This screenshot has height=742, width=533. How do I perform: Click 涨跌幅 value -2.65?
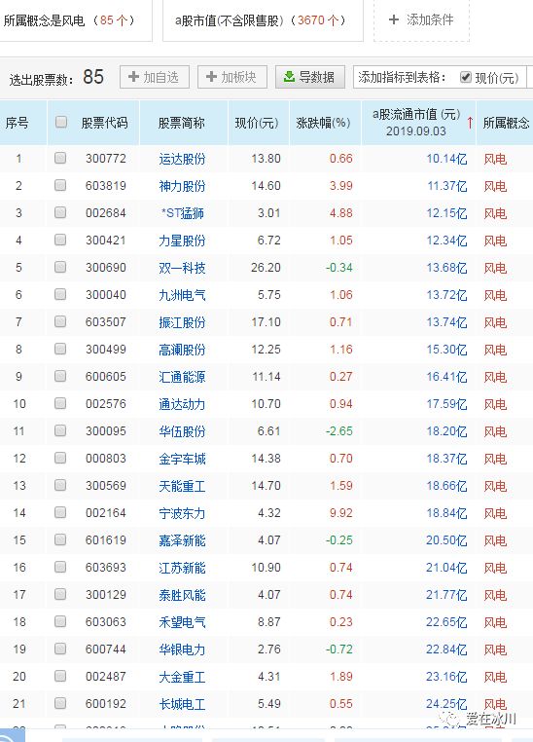pos(339,431)
